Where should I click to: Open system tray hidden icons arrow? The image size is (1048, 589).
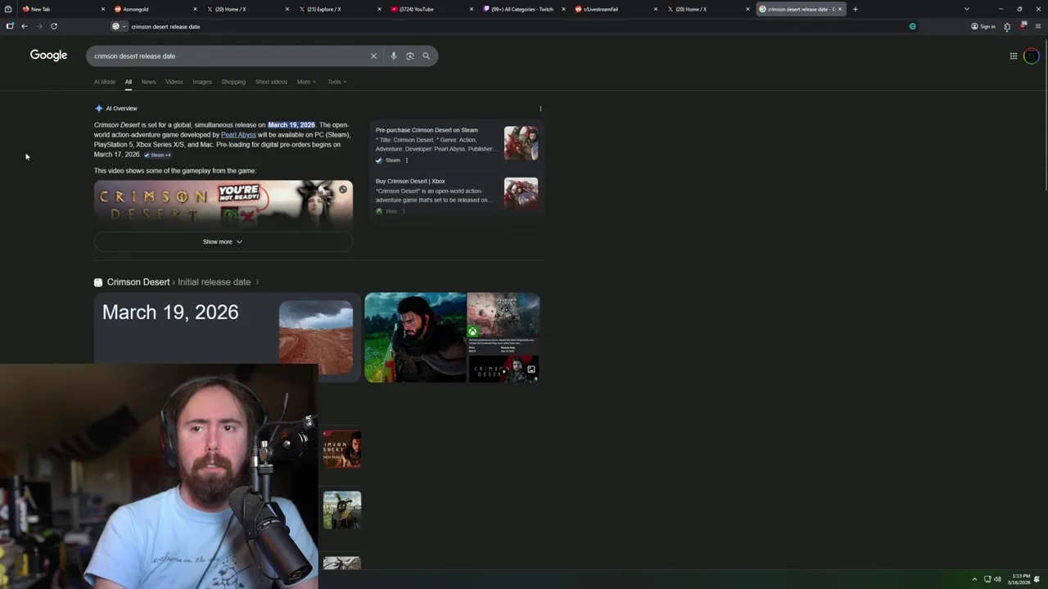(974, 579)
